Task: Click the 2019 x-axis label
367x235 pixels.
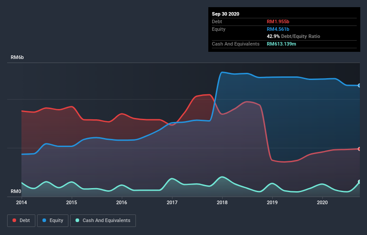Action: pos(272,202)
